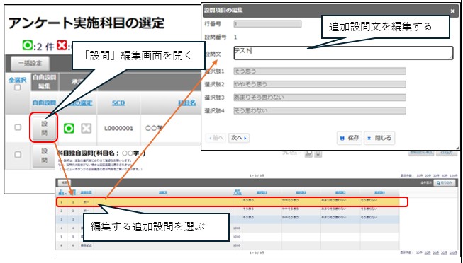Select the fourth row of the question list
Image resolution: width=463 pixels, height=263 pixels.
(x=228, y=228)
